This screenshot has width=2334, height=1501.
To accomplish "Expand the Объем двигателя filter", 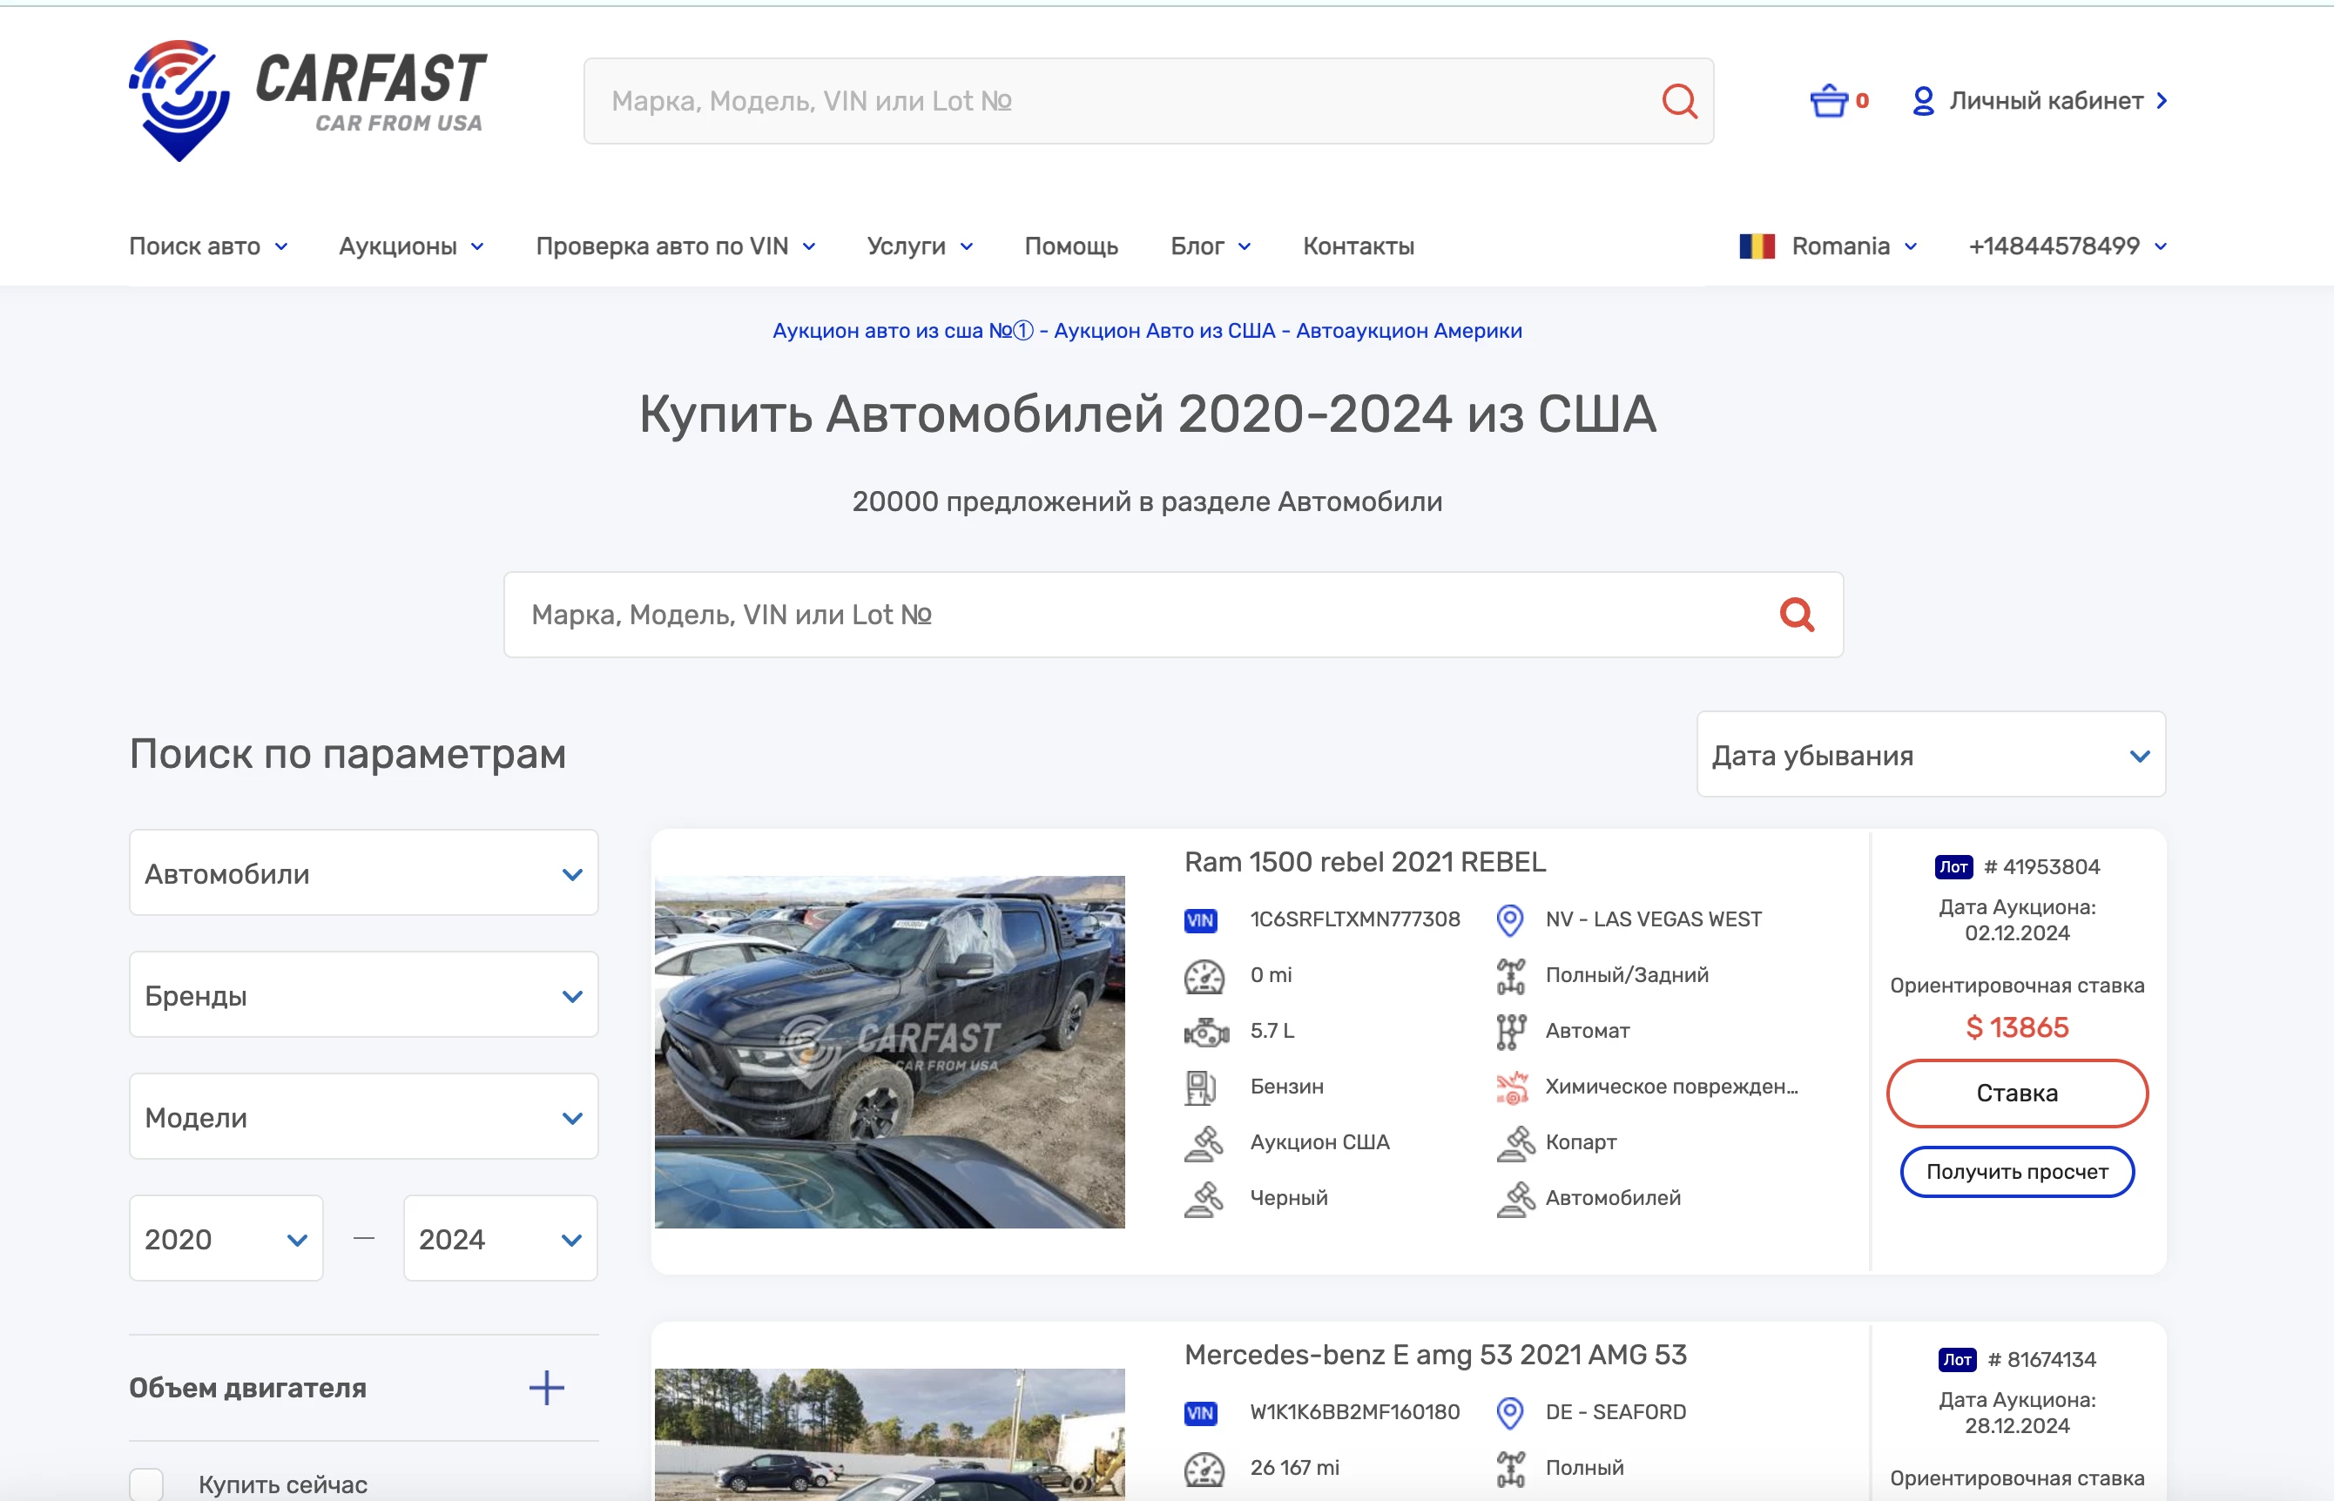I will [546, 1388].
